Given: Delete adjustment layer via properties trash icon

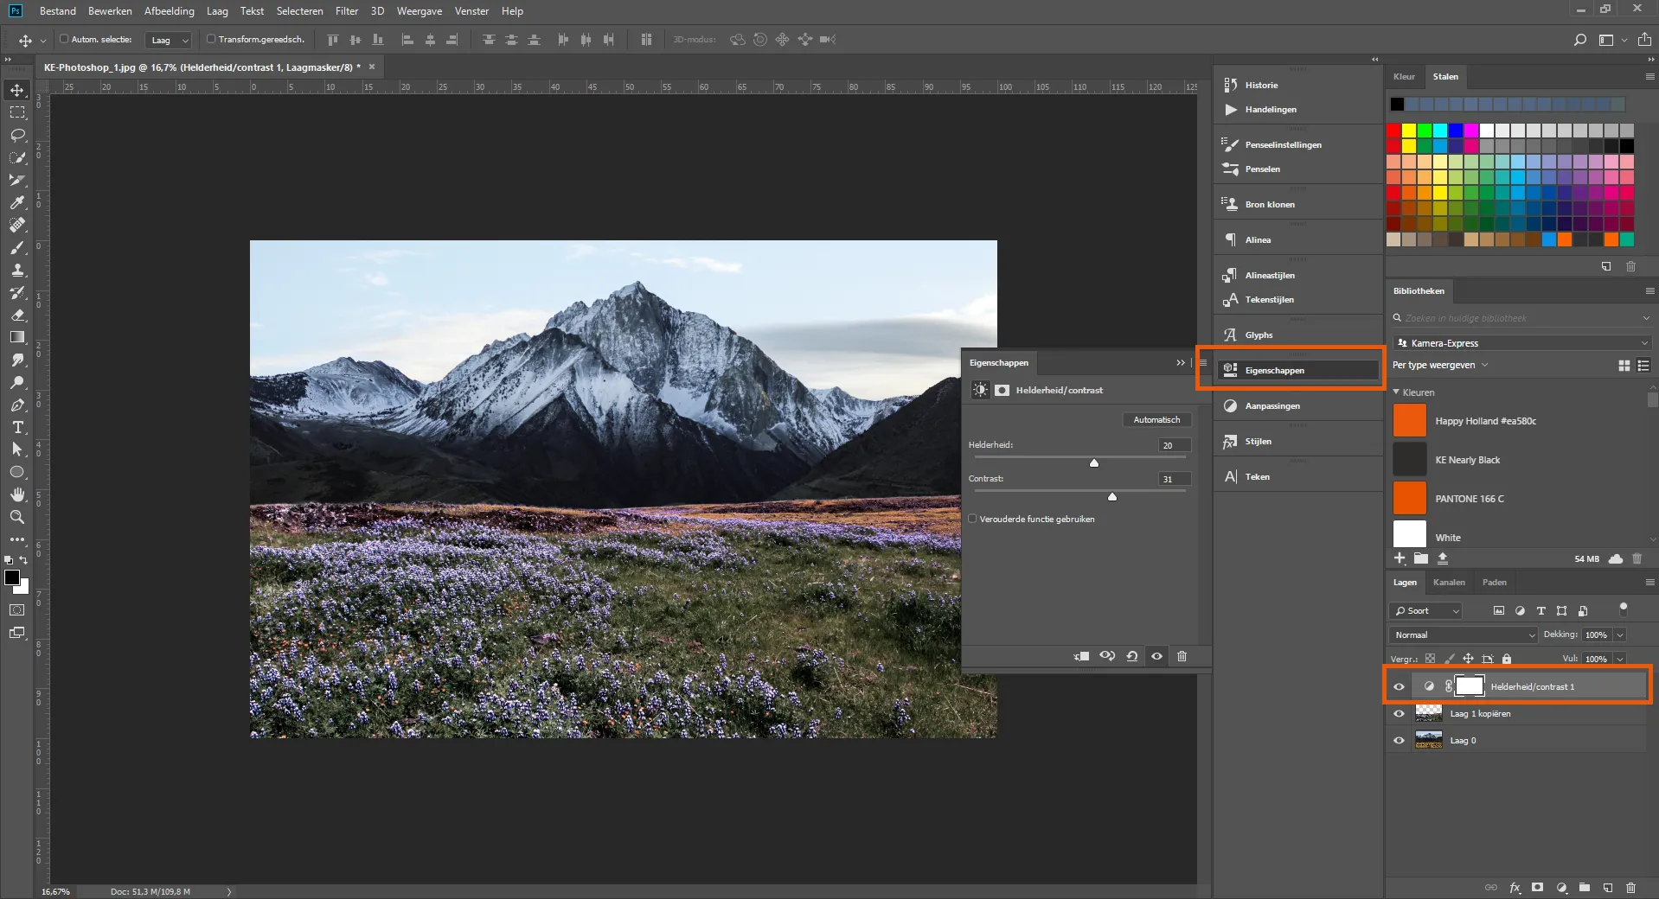Looking at the screenshot, I should pyautogui.click(x=1182, y=656).
